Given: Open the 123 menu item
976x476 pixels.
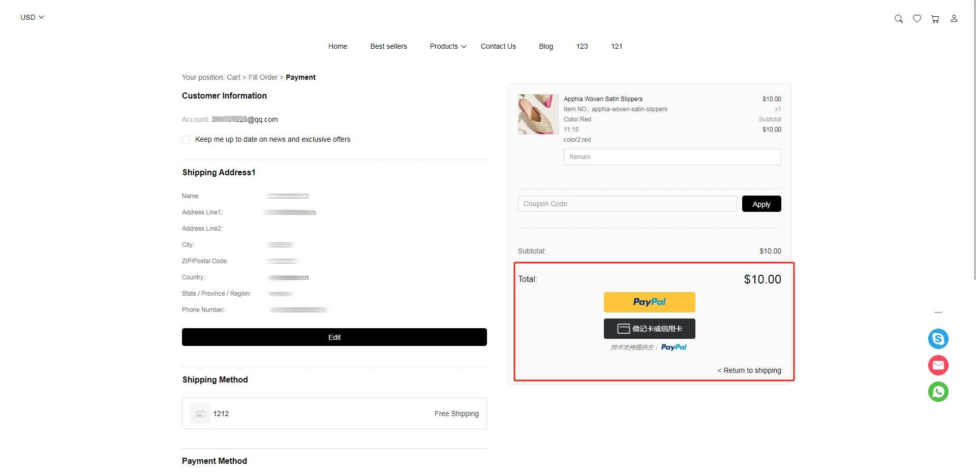Looking at the screenshot, I should (582, 46).
